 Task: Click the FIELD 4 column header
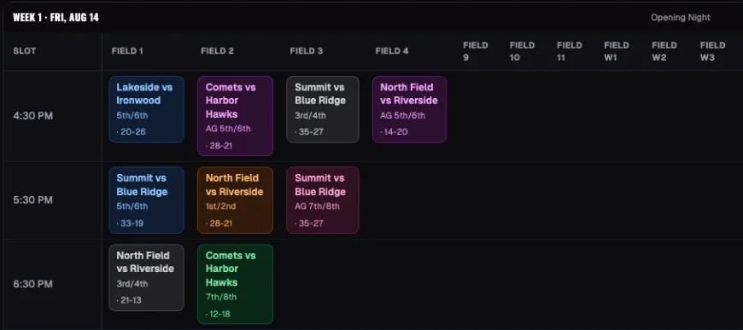tap(392, 51)
